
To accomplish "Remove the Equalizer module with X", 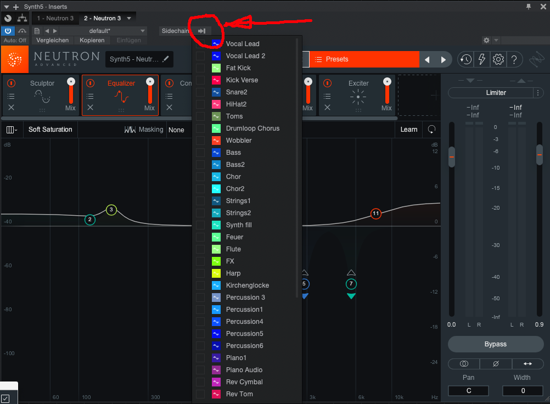I will pos(90,108).
